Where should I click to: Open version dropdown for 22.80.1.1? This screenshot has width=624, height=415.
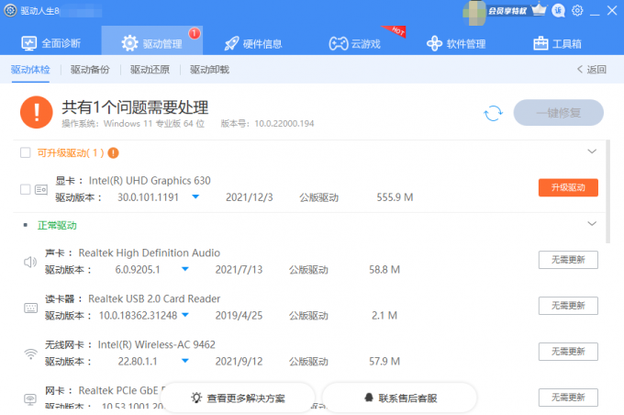[x=185, y=361]
